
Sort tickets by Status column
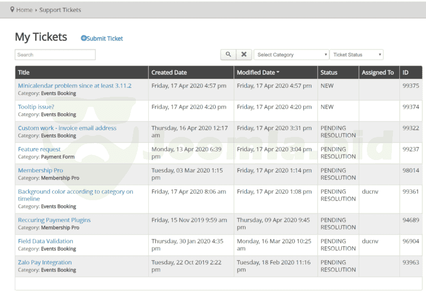pos(329,73)
